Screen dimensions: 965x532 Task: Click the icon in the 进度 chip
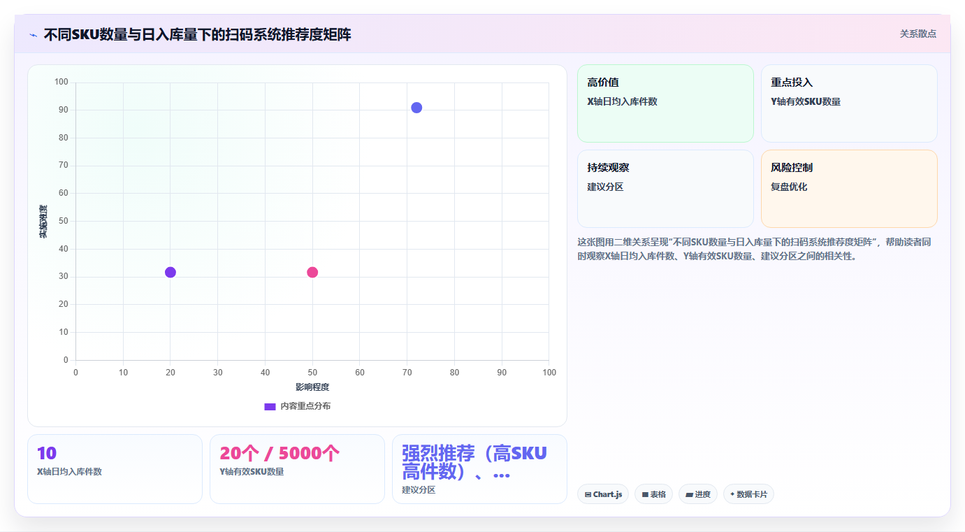tap(689, 495)
